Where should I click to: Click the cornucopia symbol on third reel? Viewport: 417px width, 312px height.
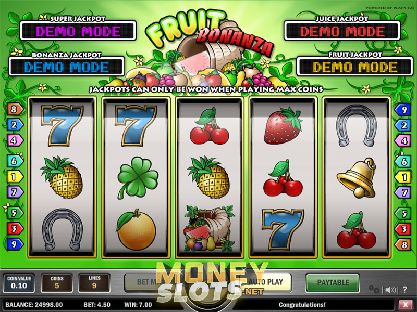pos(210,228)
